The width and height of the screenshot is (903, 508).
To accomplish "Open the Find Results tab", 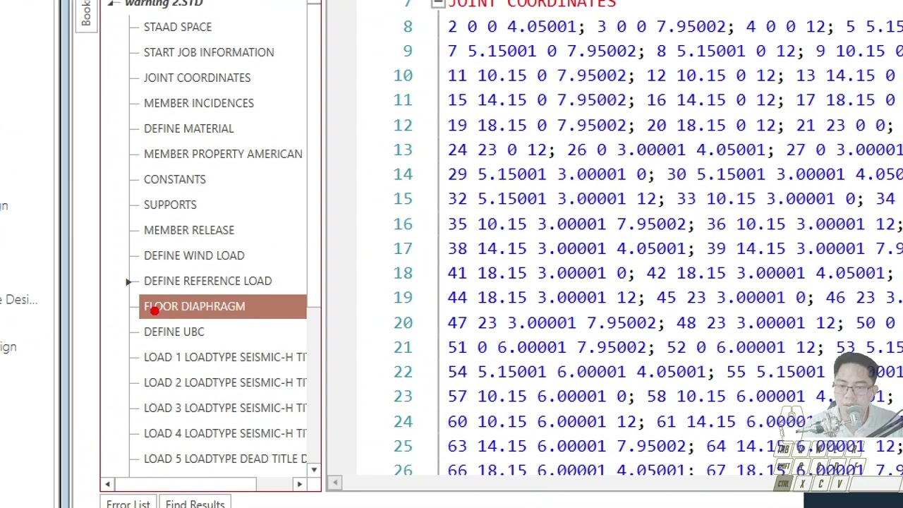I will [195, 503].
